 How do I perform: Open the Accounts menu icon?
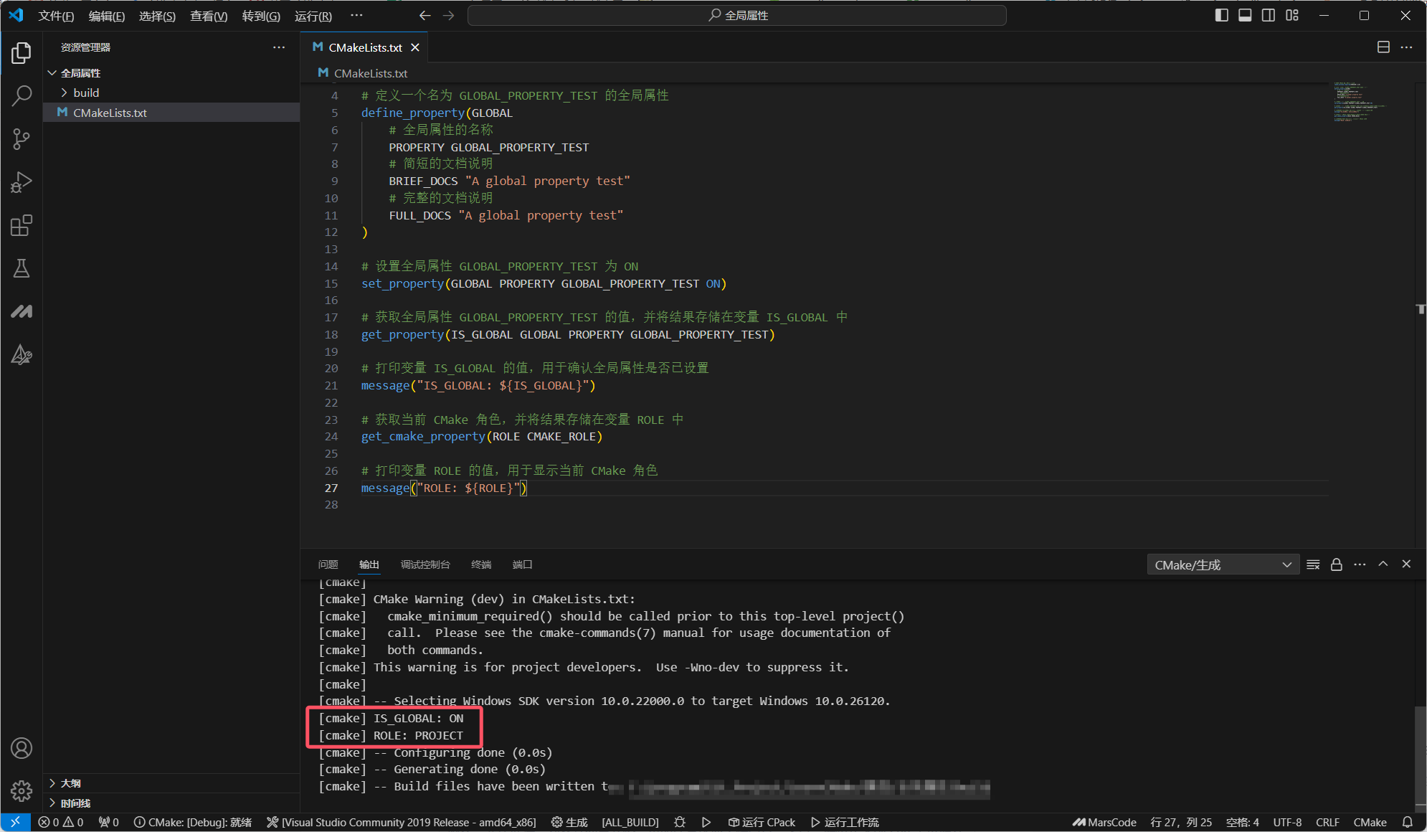click(22, 748)
